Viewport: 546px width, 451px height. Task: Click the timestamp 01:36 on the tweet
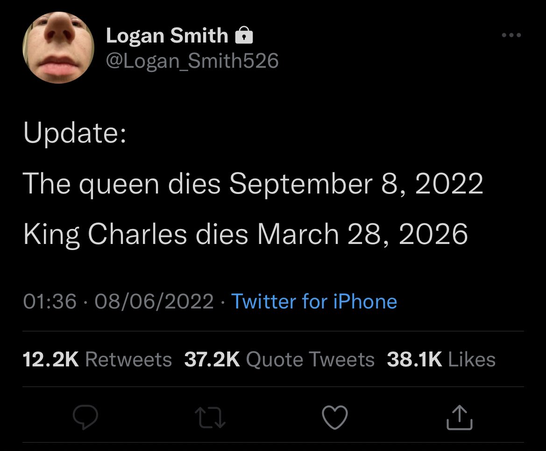(48, 301)
